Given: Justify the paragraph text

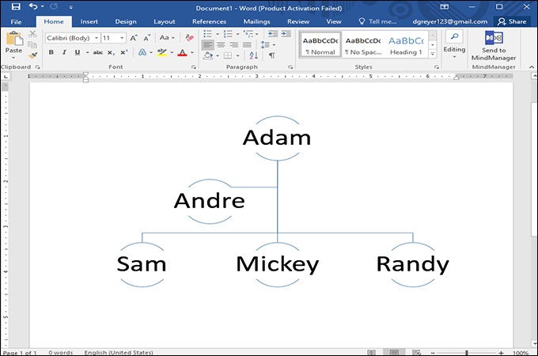Looking at the screenshot, I should pyautogui.click(x=247, y=45).
